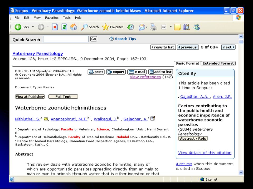Click the View at Publisher button
Viewport: 253px width, 189px height.
click(30, 97)
